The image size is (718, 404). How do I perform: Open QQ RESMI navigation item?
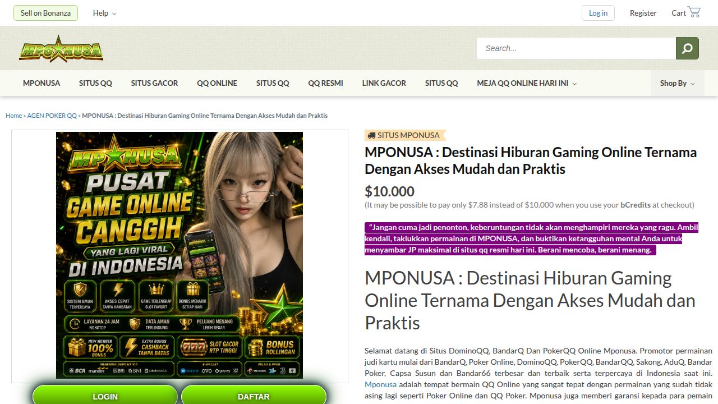click(x=325, y=83)
